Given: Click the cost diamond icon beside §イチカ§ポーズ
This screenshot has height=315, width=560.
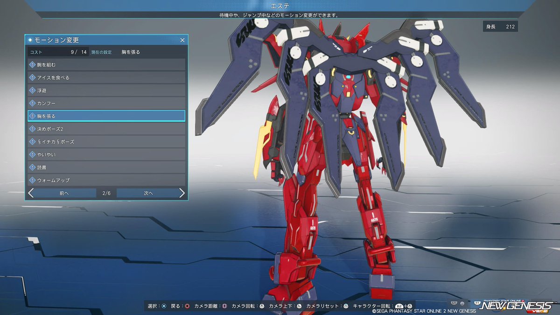Looking at the screenshot, I should pos(33,141).
